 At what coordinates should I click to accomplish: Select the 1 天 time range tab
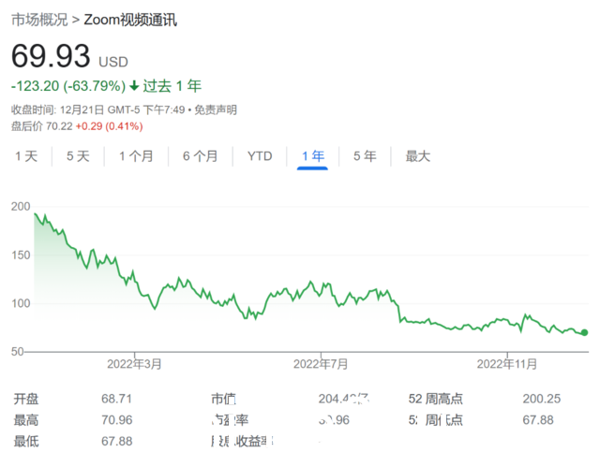(x=26, y=156)
